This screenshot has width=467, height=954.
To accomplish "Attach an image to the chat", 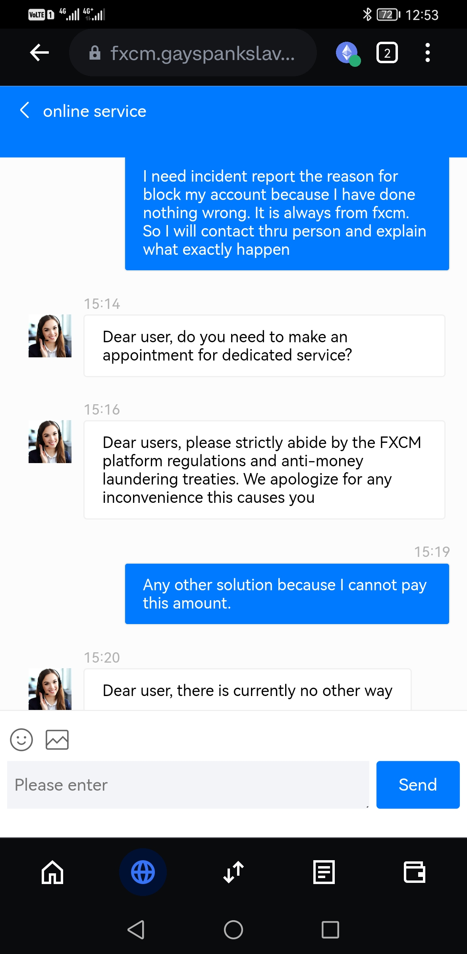I will pos(57,740).
